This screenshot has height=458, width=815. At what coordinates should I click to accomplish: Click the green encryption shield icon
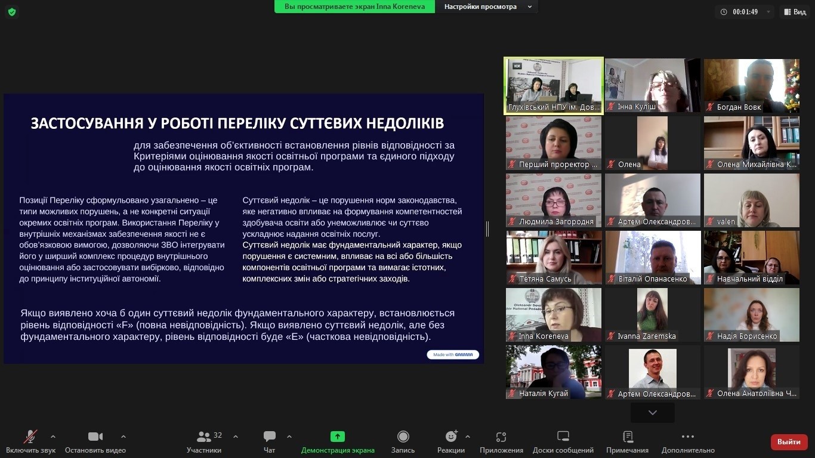12,12
